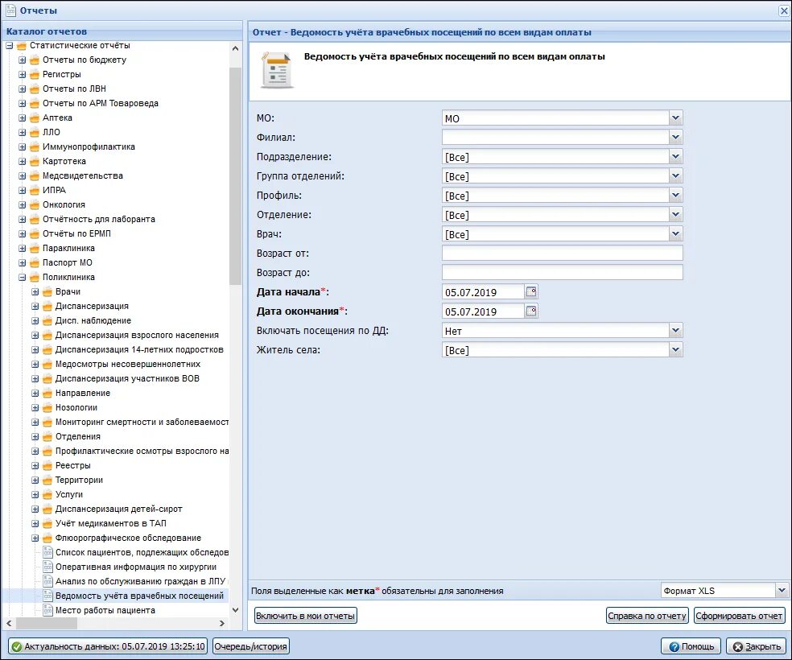
Task: Select Ведомость учёта врачебных посещений tree item
Action: click(x=139, y=596)
